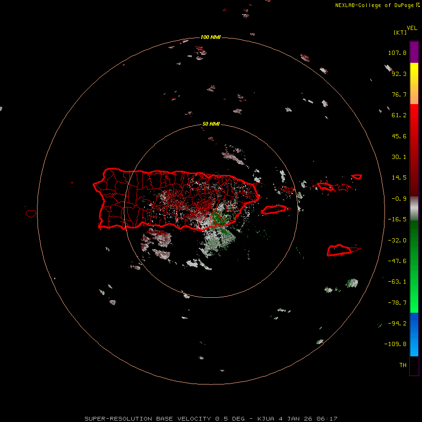This screenshot has width=422, height=422.
Task: Click the 100 NMI range ring label
Action: coord(211,37)
